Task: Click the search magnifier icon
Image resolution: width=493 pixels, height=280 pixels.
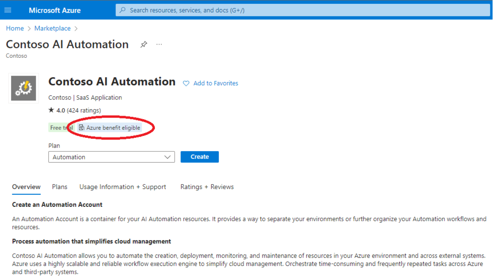Action: point(123,10)
